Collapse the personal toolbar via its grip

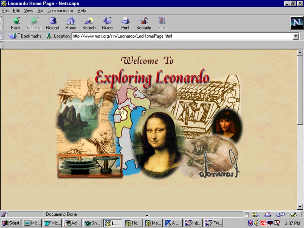(x=2, y=45)
